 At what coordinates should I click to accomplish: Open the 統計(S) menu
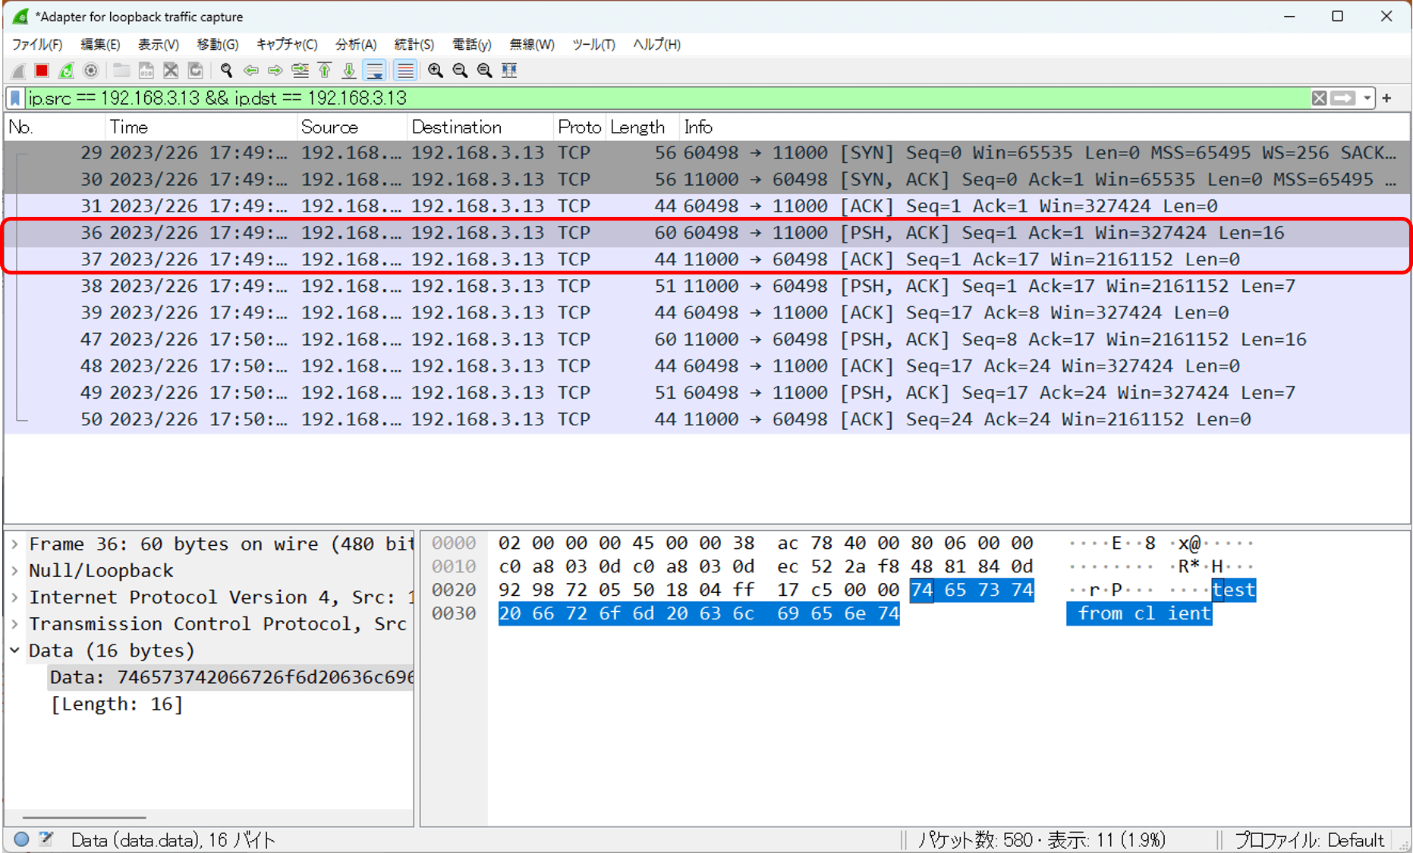[x=414, y=45]
